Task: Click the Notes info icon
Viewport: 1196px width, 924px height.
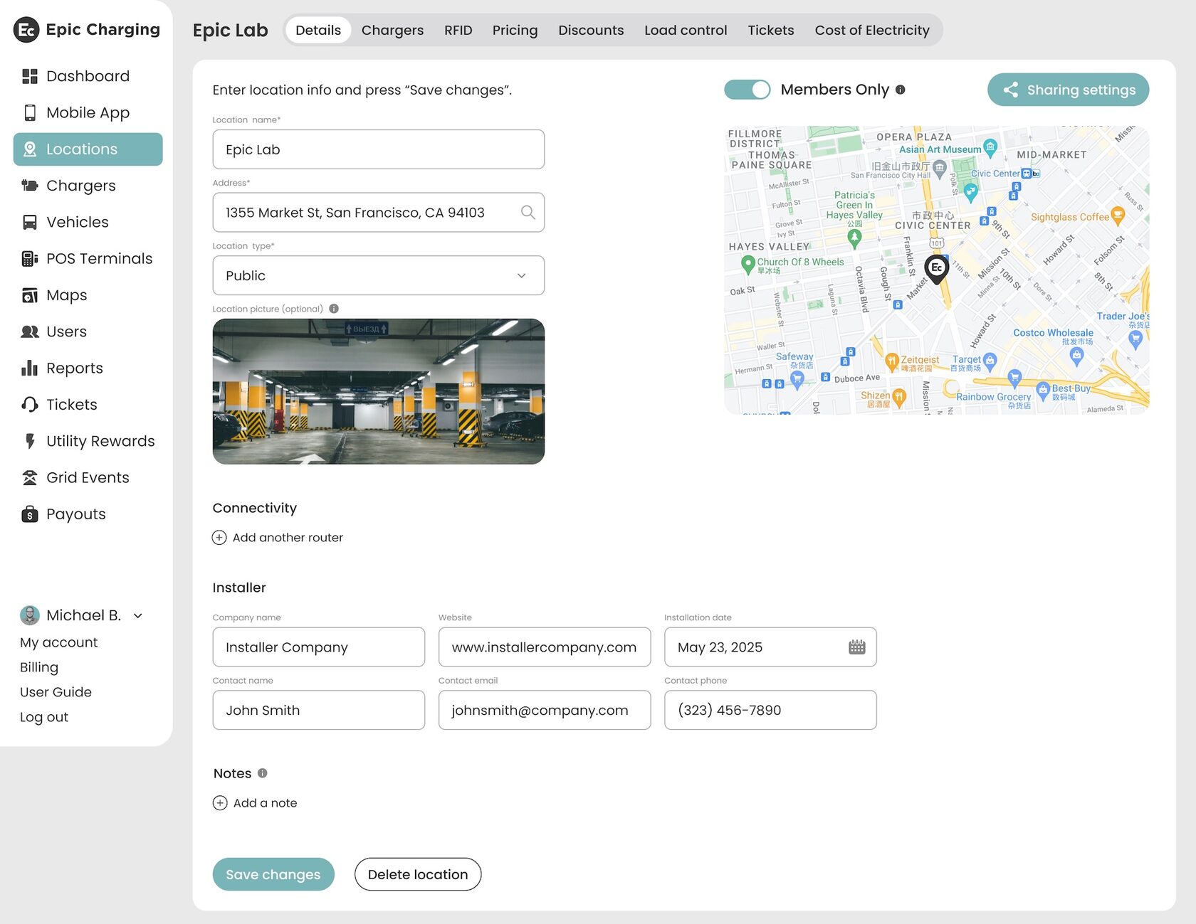Action: [x=262, y=773]
